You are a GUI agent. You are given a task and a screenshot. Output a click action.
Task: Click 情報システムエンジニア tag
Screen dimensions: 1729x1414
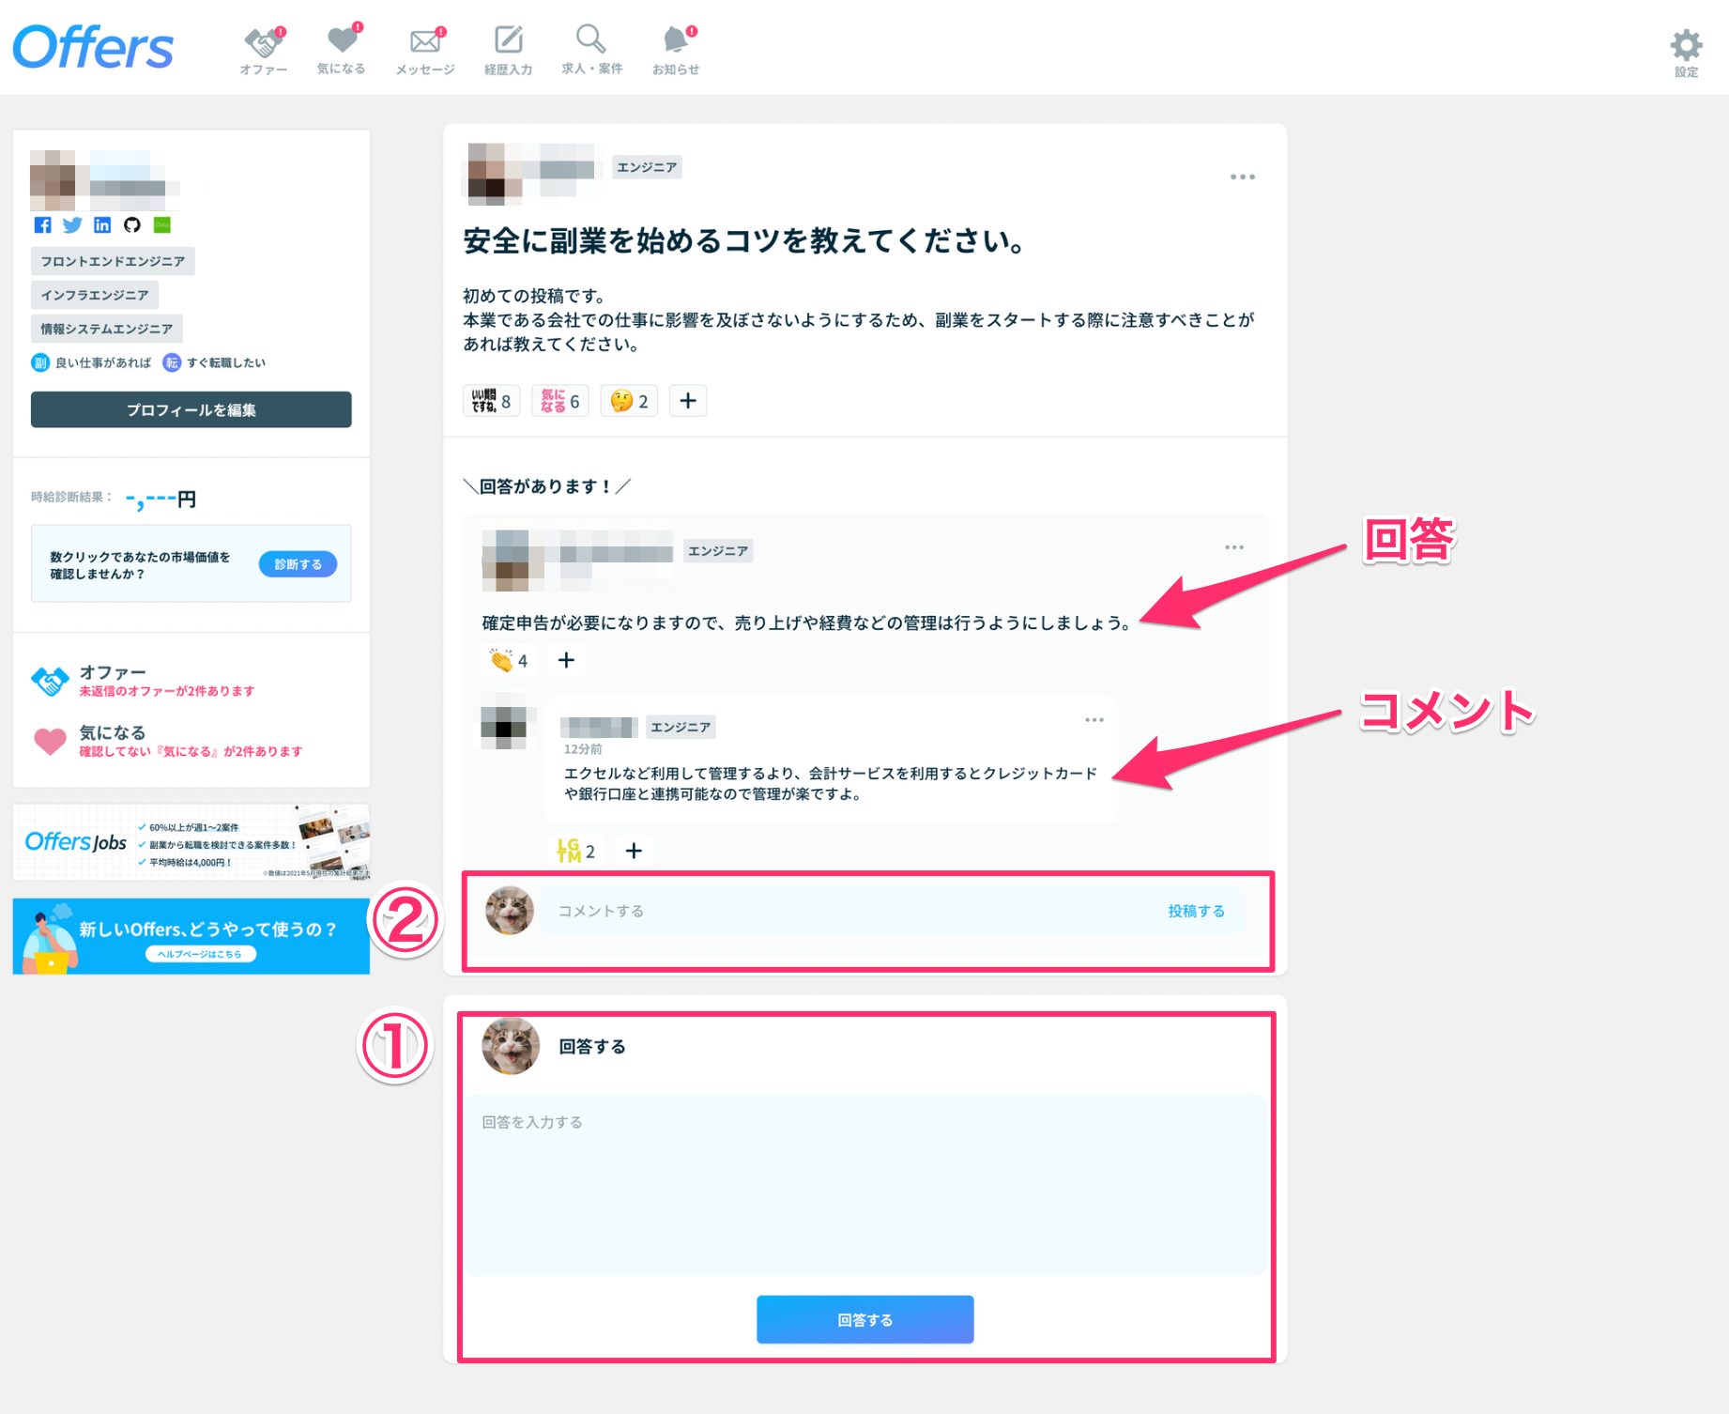pyautogui.click(x=107, y=329)
